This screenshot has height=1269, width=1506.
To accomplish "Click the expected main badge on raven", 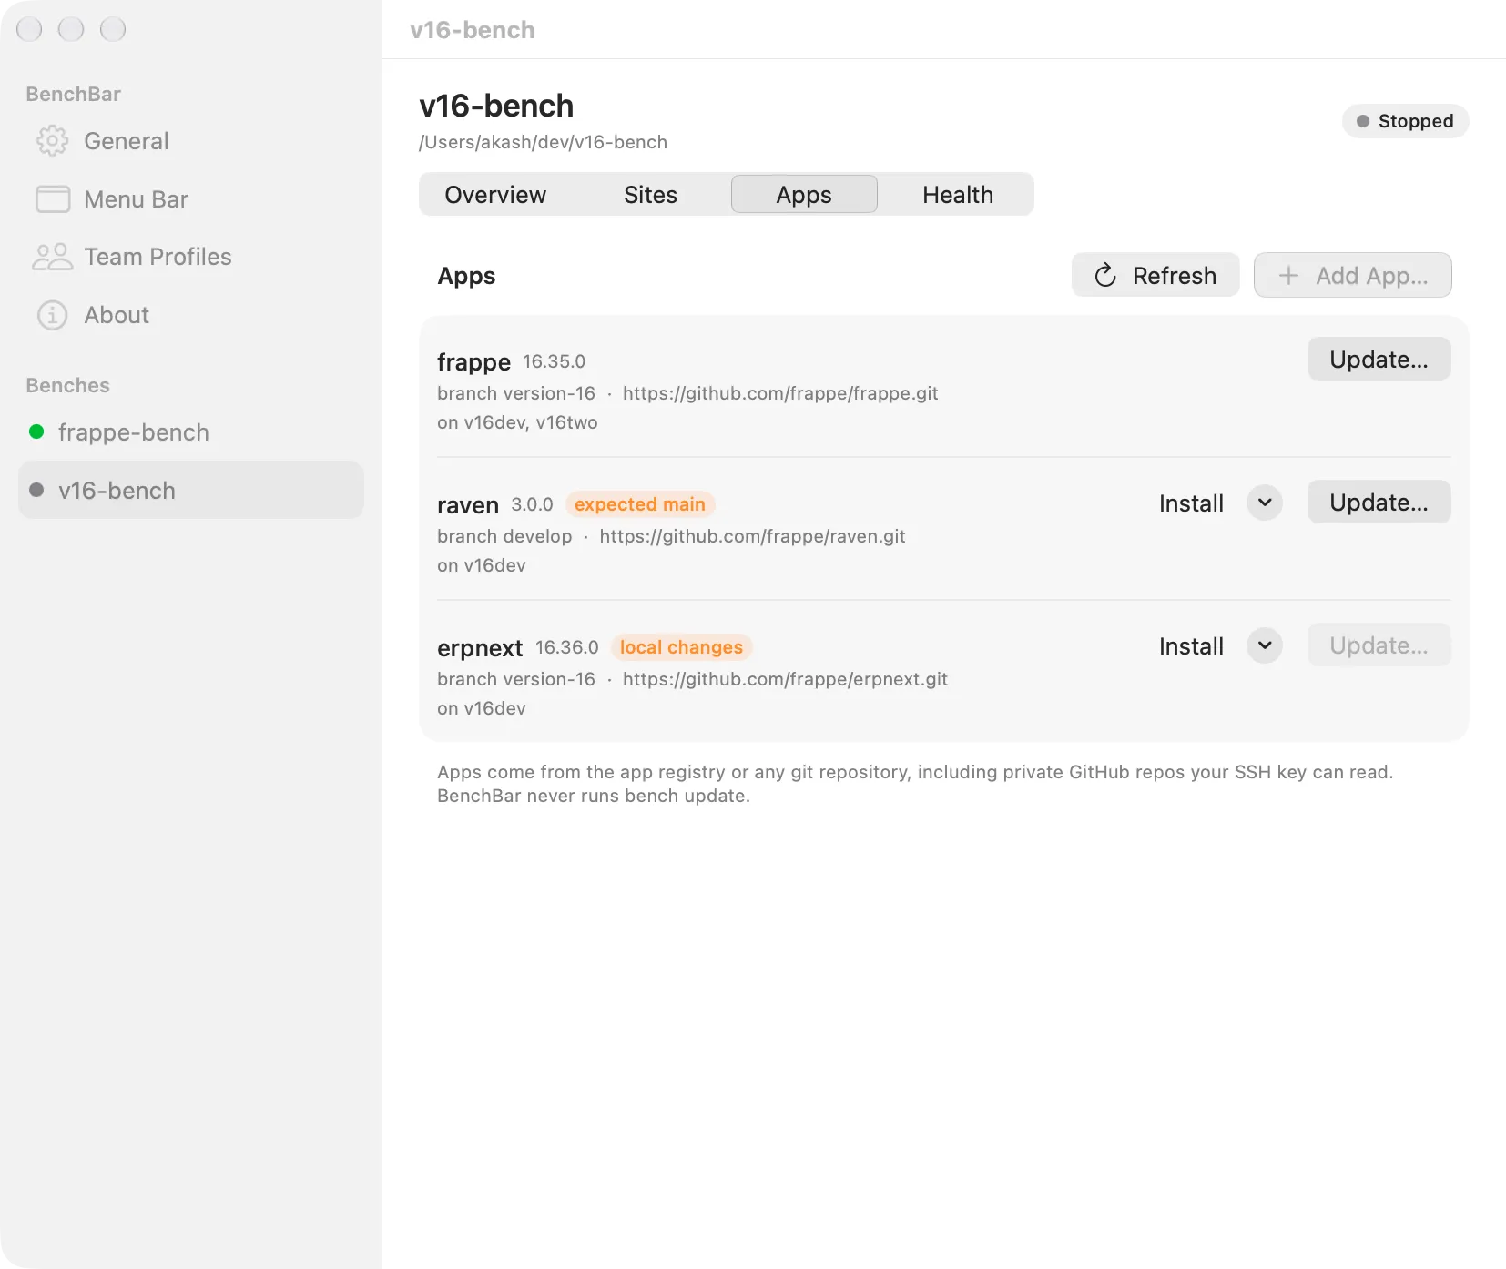I will click(640, 504).
